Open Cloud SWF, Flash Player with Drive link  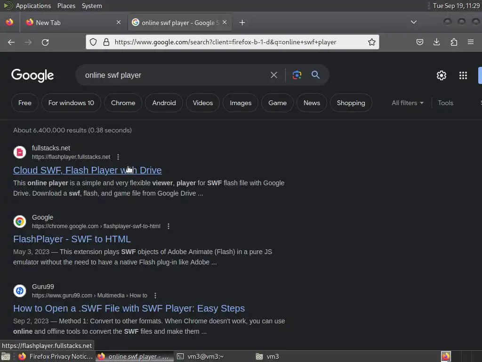pyautogui.click(x=87, y=170)
